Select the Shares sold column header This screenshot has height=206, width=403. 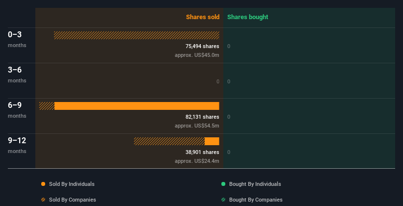point(203,17)
